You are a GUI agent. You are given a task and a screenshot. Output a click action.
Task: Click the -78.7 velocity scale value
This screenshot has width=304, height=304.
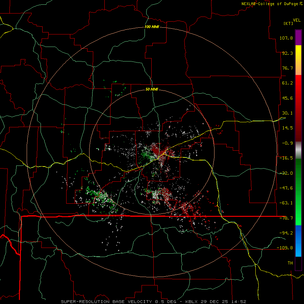(286, 218)
